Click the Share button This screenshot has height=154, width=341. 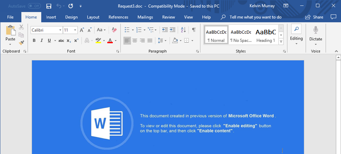(314, 17)
